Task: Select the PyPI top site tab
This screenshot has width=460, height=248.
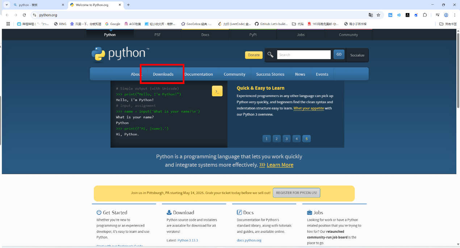Action: 253,35
